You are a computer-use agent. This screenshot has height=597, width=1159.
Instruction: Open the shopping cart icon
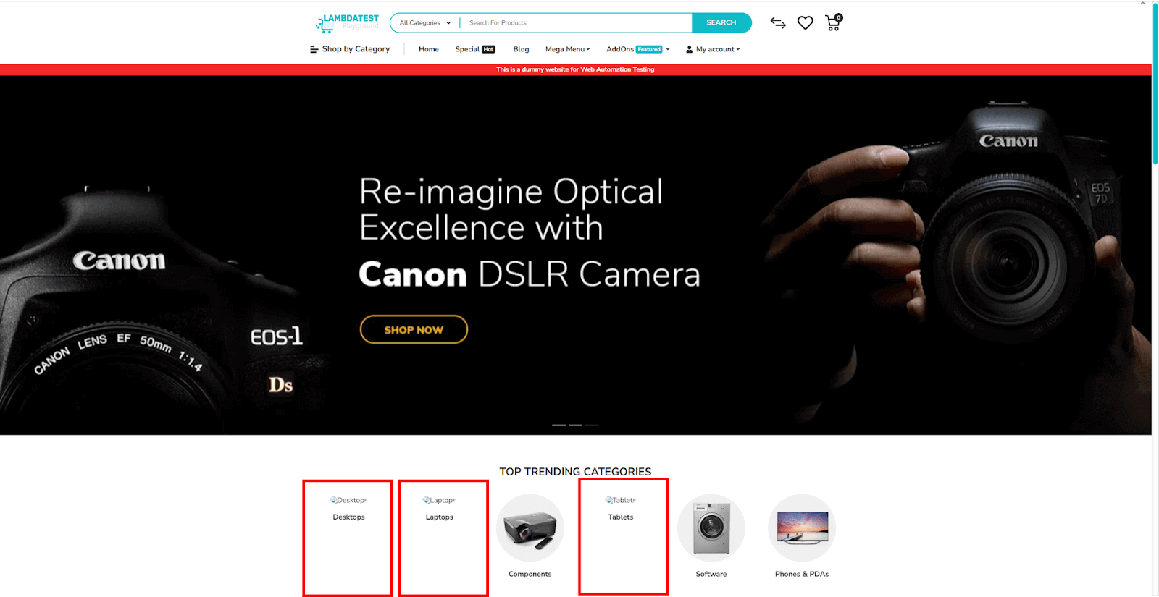[x=834, y=22]
